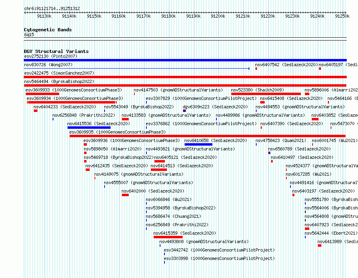Screen dimensions: 358x278
Task: Click the nsv5551780 variant label
Action: click(x=331, y=199)
